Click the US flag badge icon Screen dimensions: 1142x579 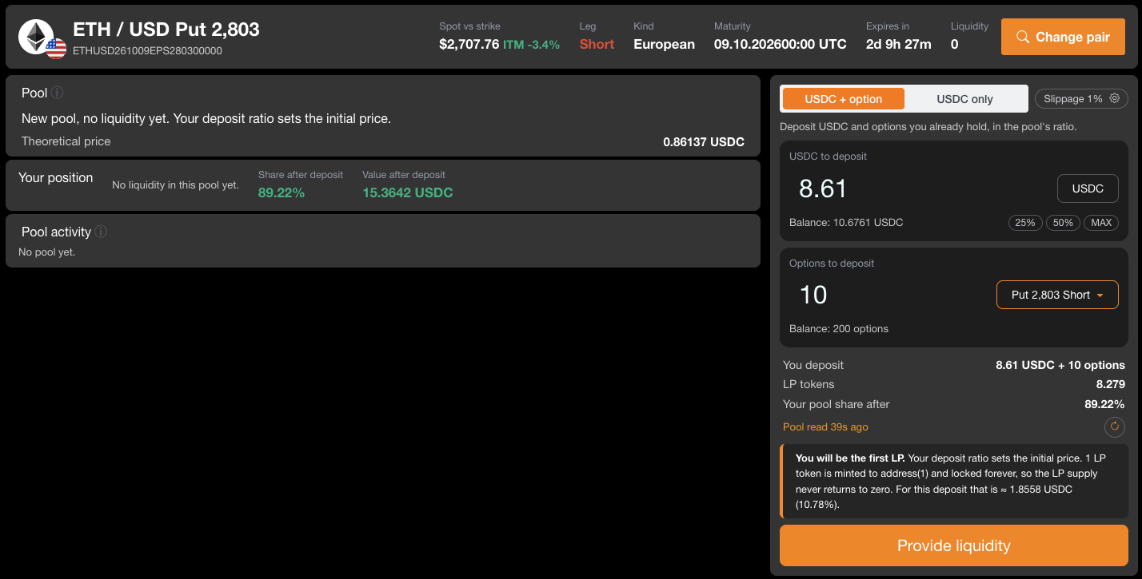coord(56,49)
